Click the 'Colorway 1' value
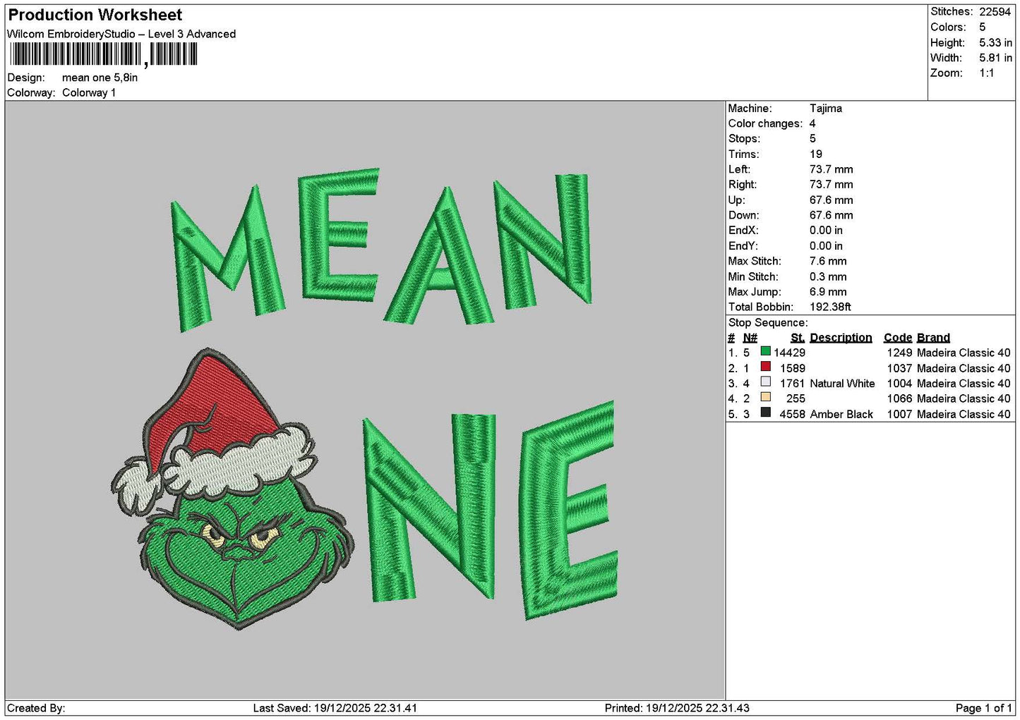 [89, 92]
